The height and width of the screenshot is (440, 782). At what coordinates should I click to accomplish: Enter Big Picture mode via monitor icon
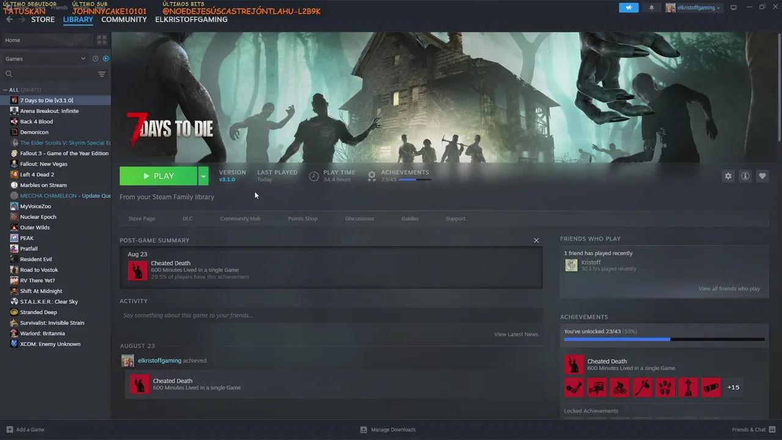click(x=734, y=7)
